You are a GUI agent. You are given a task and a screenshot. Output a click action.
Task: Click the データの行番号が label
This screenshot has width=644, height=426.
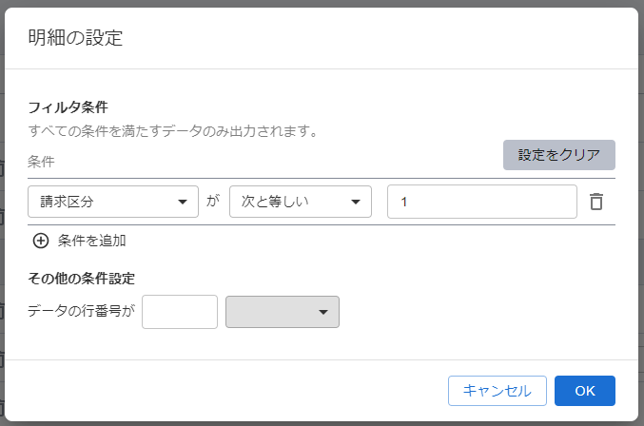(x=81, y=311)
